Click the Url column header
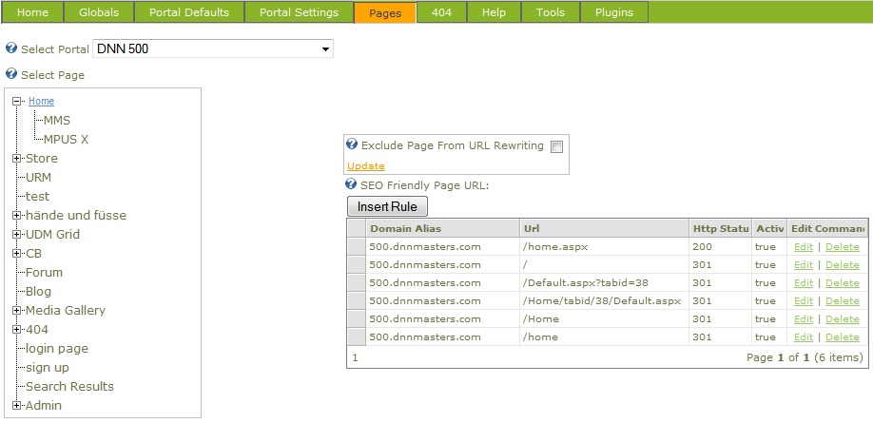Screen dimensions: 873x423 604,228
